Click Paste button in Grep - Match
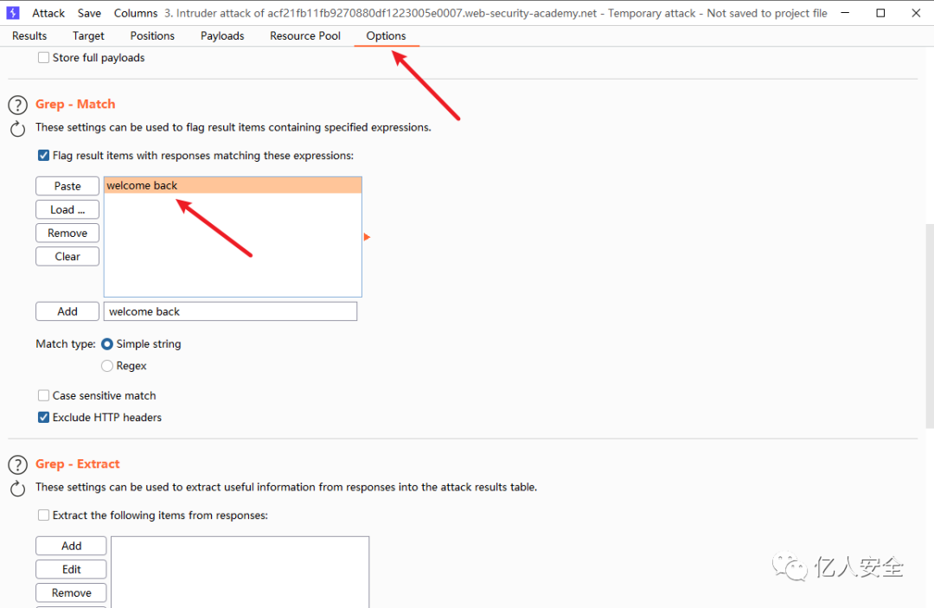The height and width of the screenshot is (608, 934). pyautogui.click(x=67, y=186)
